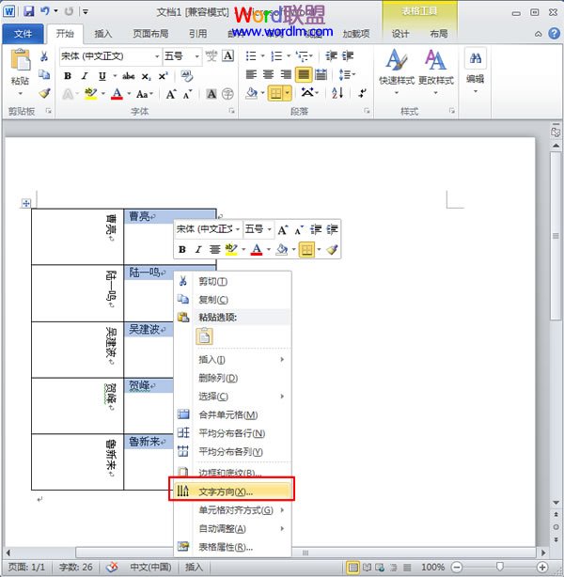Open mini toolbar font size dropdown

270,229
